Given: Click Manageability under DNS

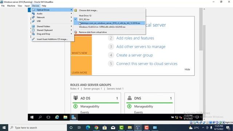Looking at the screenshot, I should pos(143,106).
